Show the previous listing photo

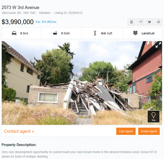pyautogui.click(x=6, y=83)
